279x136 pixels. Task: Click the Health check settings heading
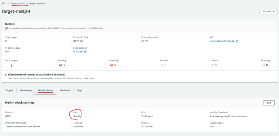[x=20, y=102]
